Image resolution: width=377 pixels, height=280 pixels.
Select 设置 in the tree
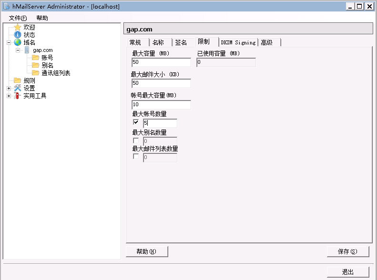[x=30, y=88]
